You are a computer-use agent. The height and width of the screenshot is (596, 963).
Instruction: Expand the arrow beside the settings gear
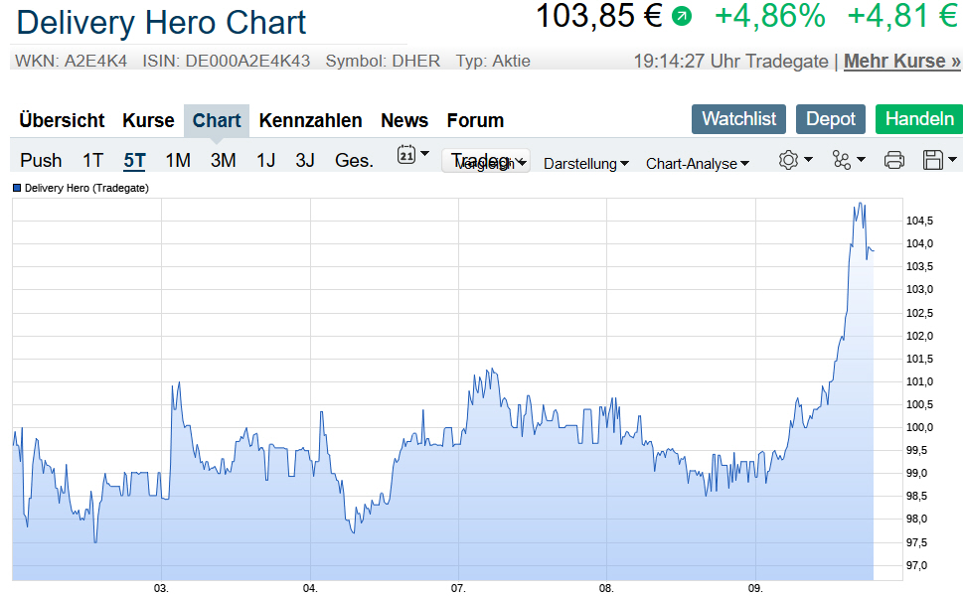(x=808, y=160)
